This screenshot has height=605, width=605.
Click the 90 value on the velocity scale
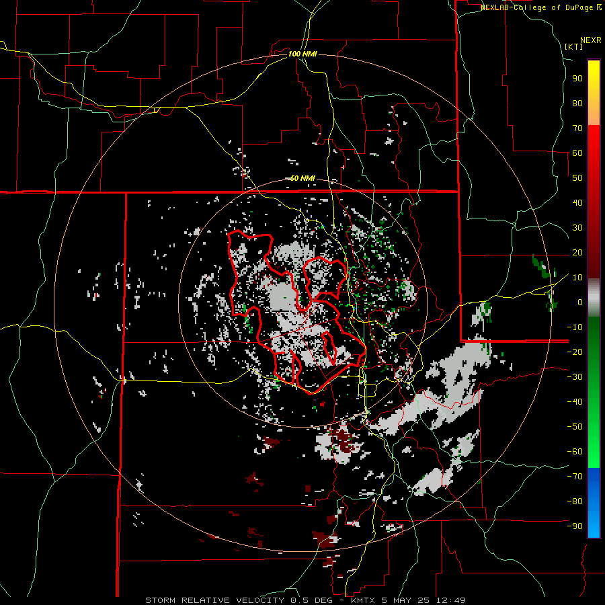point(577,79)
